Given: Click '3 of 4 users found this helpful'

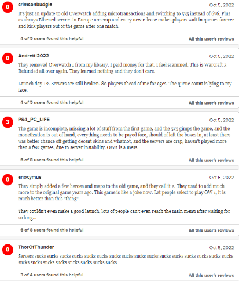Looking at the screenshot, I should point(52,275).
